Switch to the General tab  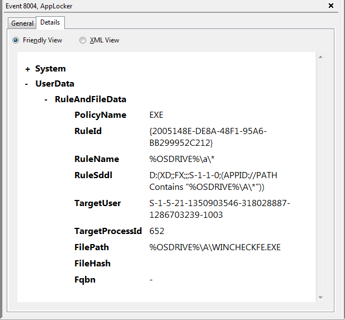pos(22,23)
